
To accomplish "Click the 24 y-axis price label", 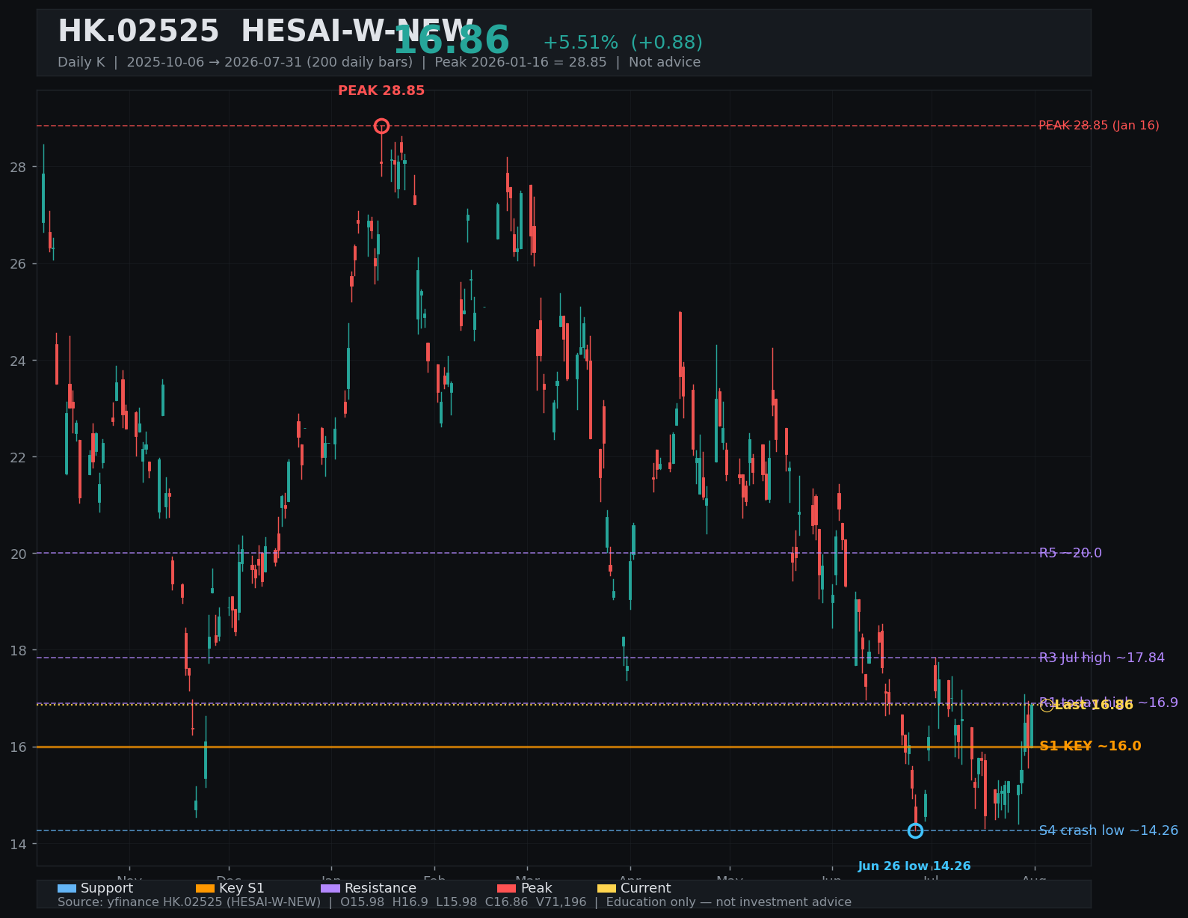I will click(x=18, y=361).
